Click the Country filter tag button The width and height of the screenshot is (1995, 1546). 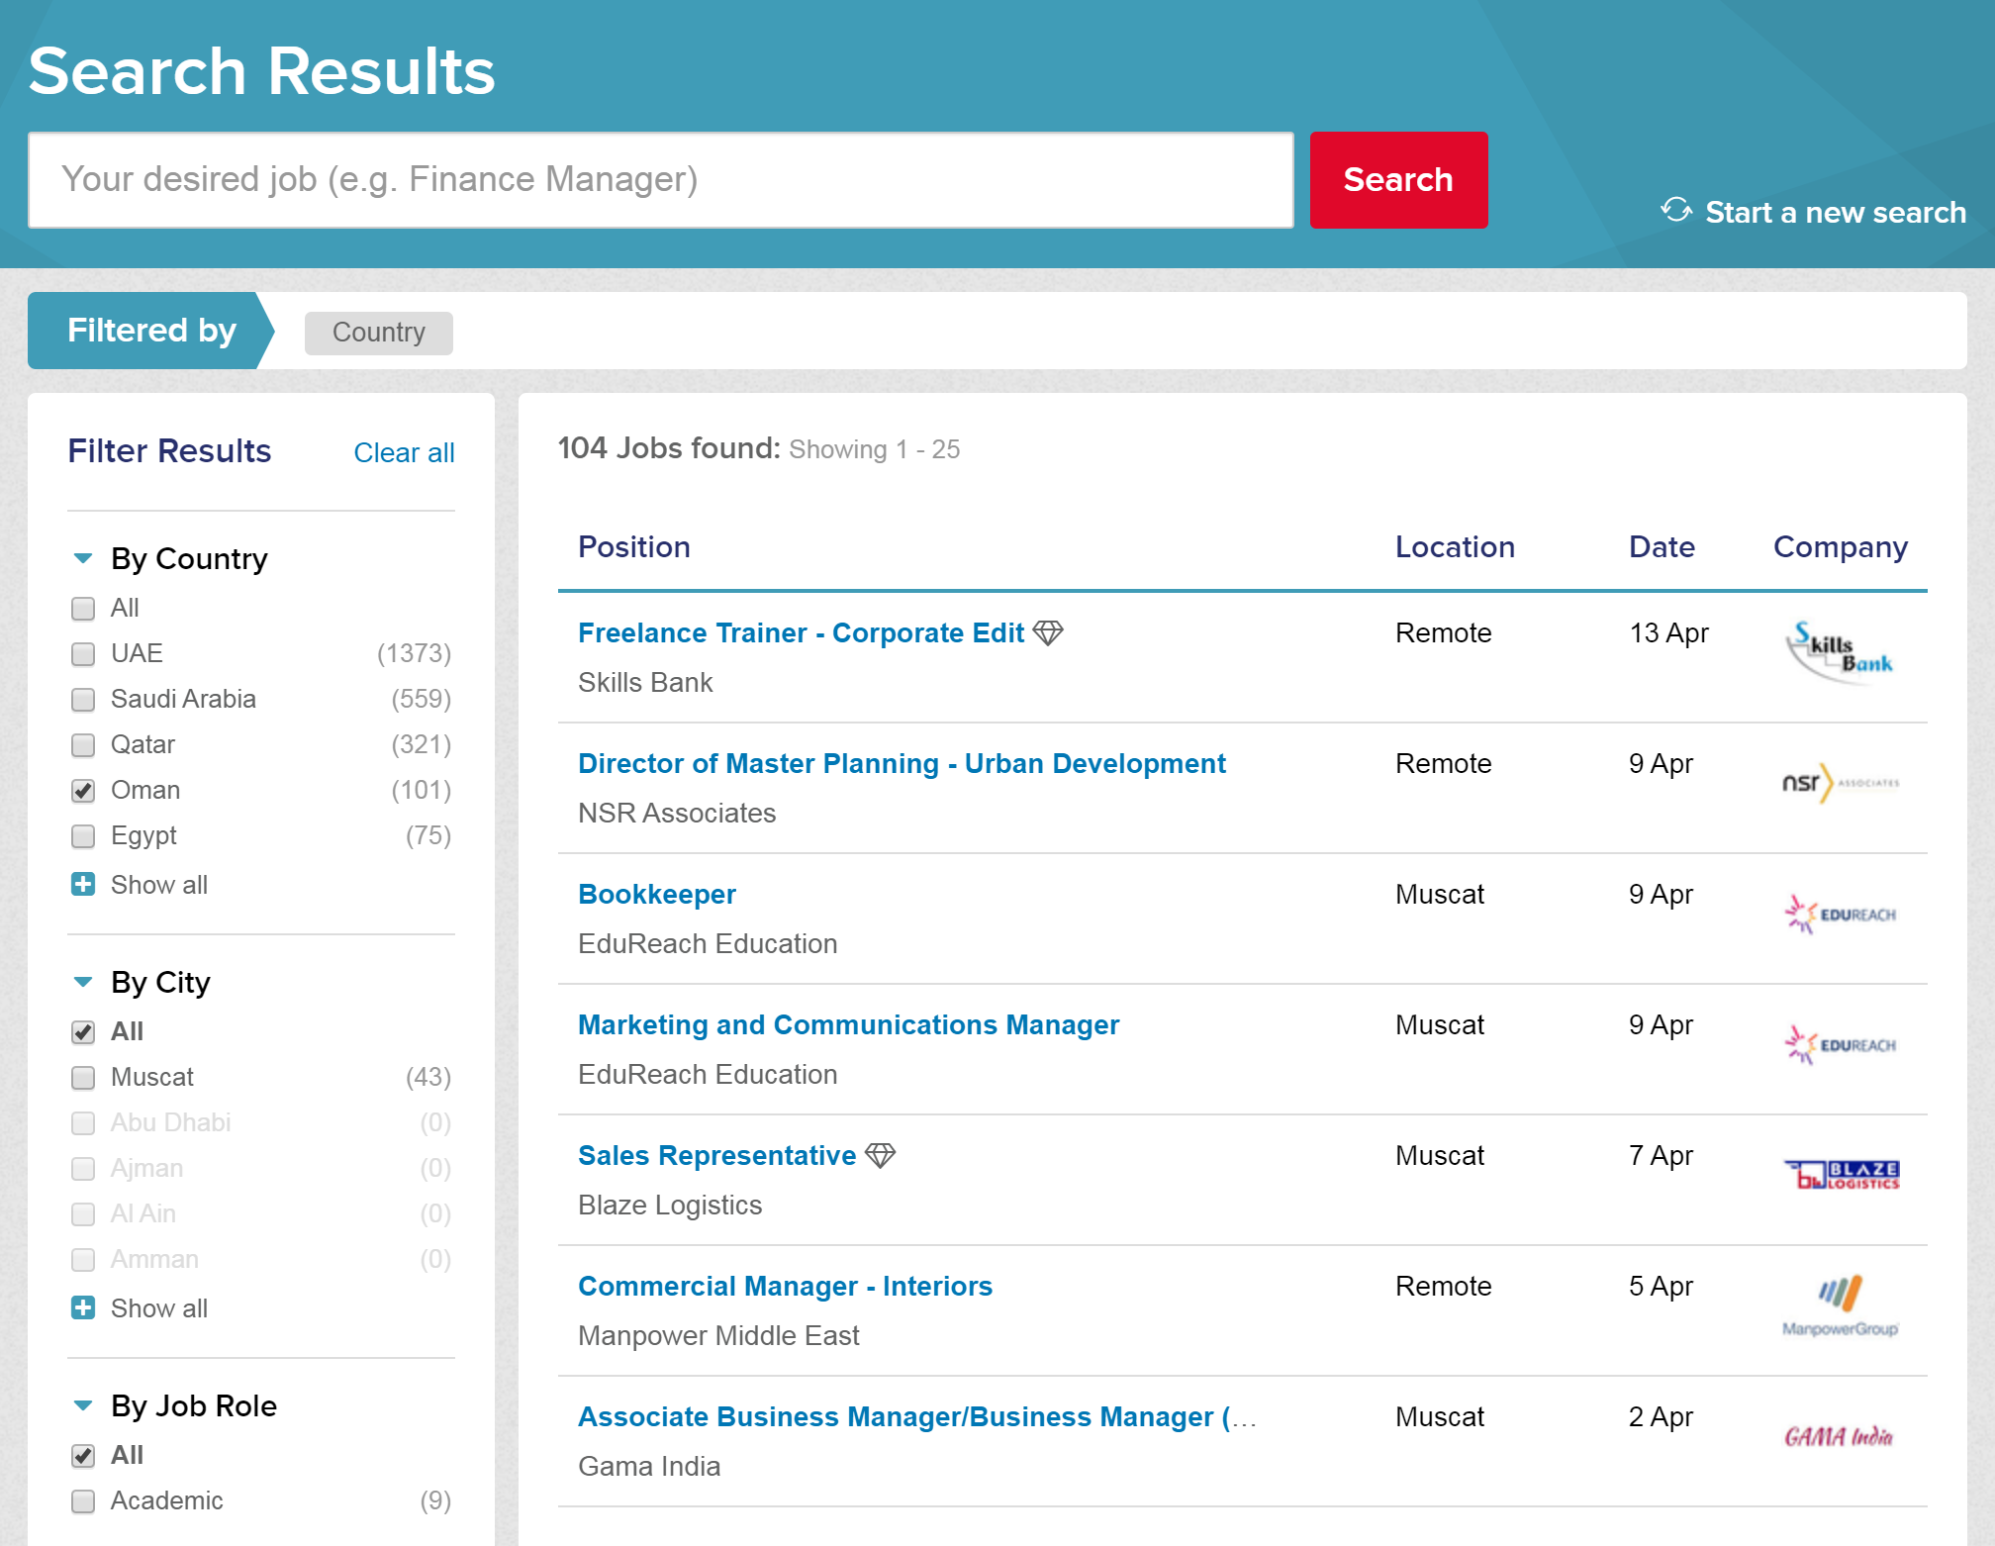tap(379, 332)
